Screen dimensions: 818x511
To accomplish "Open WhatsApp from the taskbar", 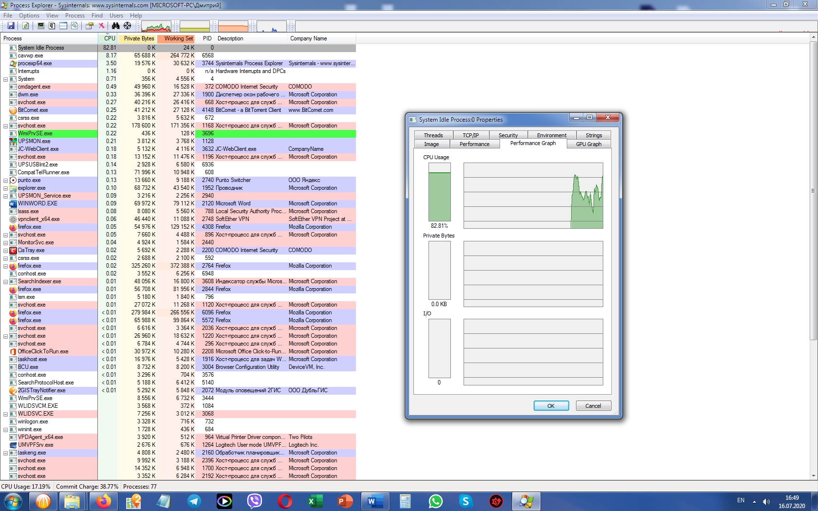I will 435,501.
